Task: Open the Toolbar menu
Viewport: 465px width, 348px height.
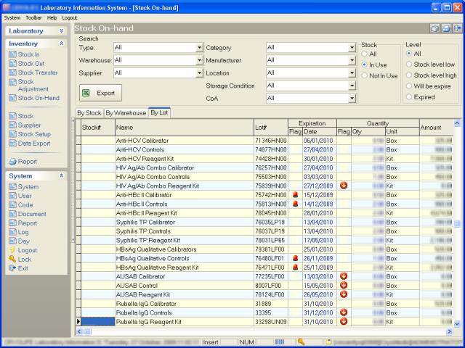Action: pos(33,17)
